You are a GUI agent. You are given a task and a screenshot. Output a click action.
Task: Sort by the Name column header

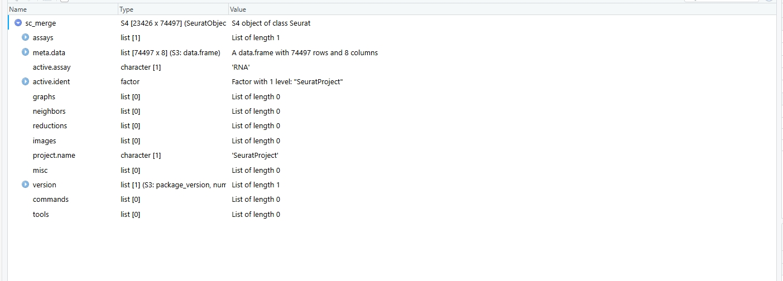pyautogui.click(x=63, y=9)
